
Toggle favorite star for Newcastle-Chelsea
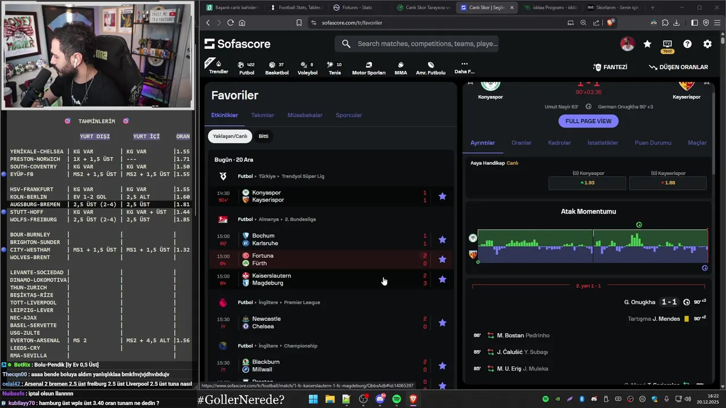pyautogui.click(x=442, y=322)
